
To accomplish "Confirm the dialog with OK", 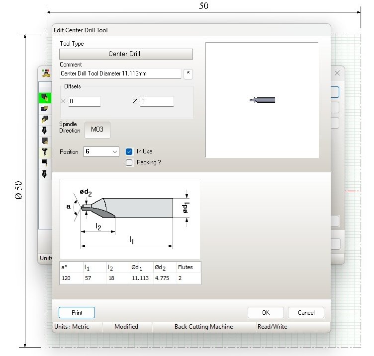I will 266,313.
